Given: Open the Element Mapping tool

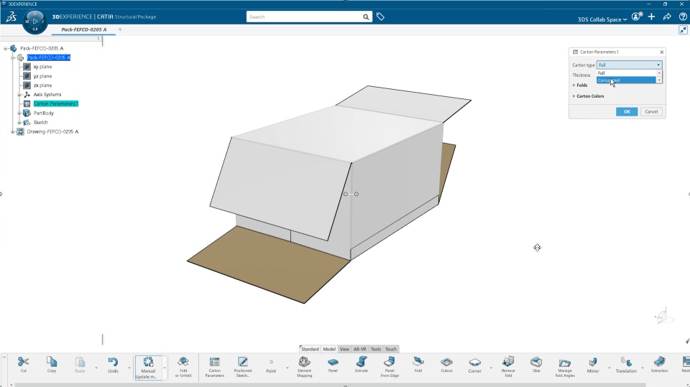Looking at the screenshot, I should pos(304,367).
